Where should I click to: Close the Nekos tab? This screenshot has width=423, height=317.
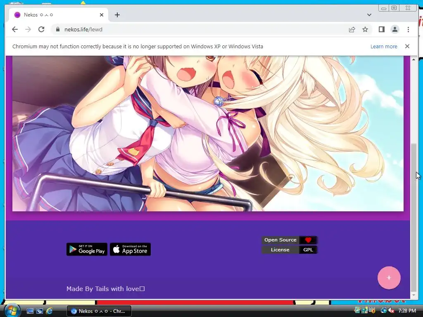102,15
